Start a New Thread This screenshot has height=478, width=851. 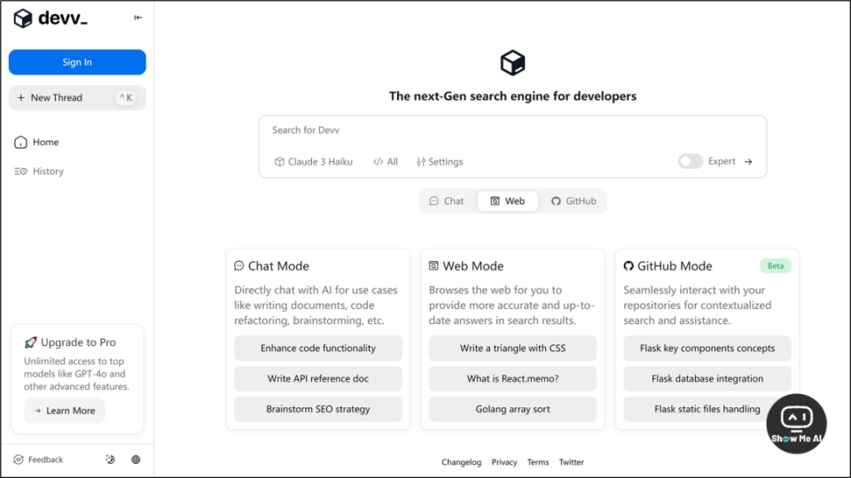point(77,97)
